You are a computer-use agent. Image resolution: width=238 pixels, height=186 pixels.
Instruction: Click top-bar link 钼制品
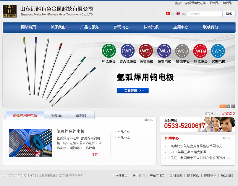pos(227,3)
